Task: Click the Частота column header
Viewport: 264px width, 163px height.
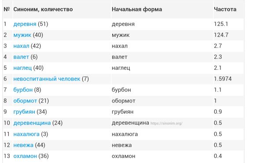Action: pyautogui.click(x=225, y=9)
